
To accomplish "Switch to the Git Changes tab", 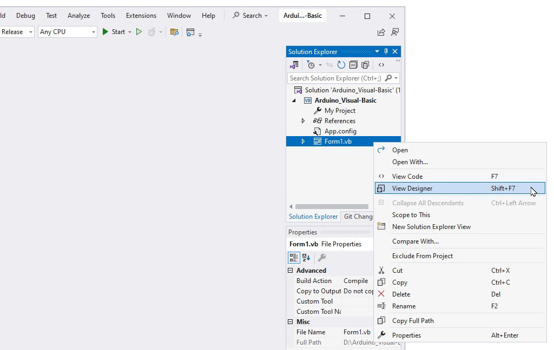I will [x=358, y=216].
